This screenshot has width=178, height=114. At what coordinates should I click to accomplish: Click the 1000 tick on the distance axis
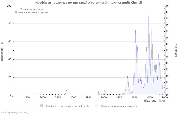43,98
